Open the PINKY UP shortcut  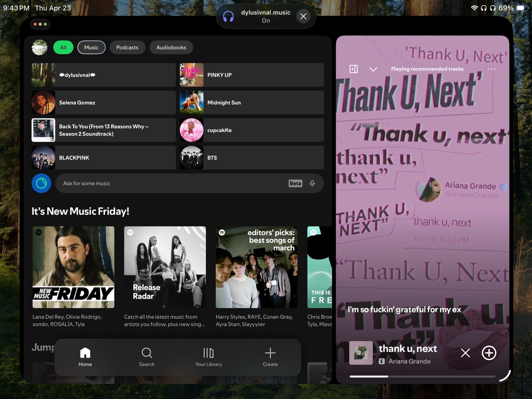(x=252, y=75)
